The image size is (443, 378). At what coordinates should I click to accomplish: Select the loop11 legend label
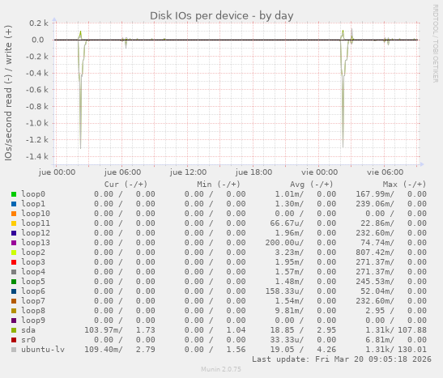point(36,223)
